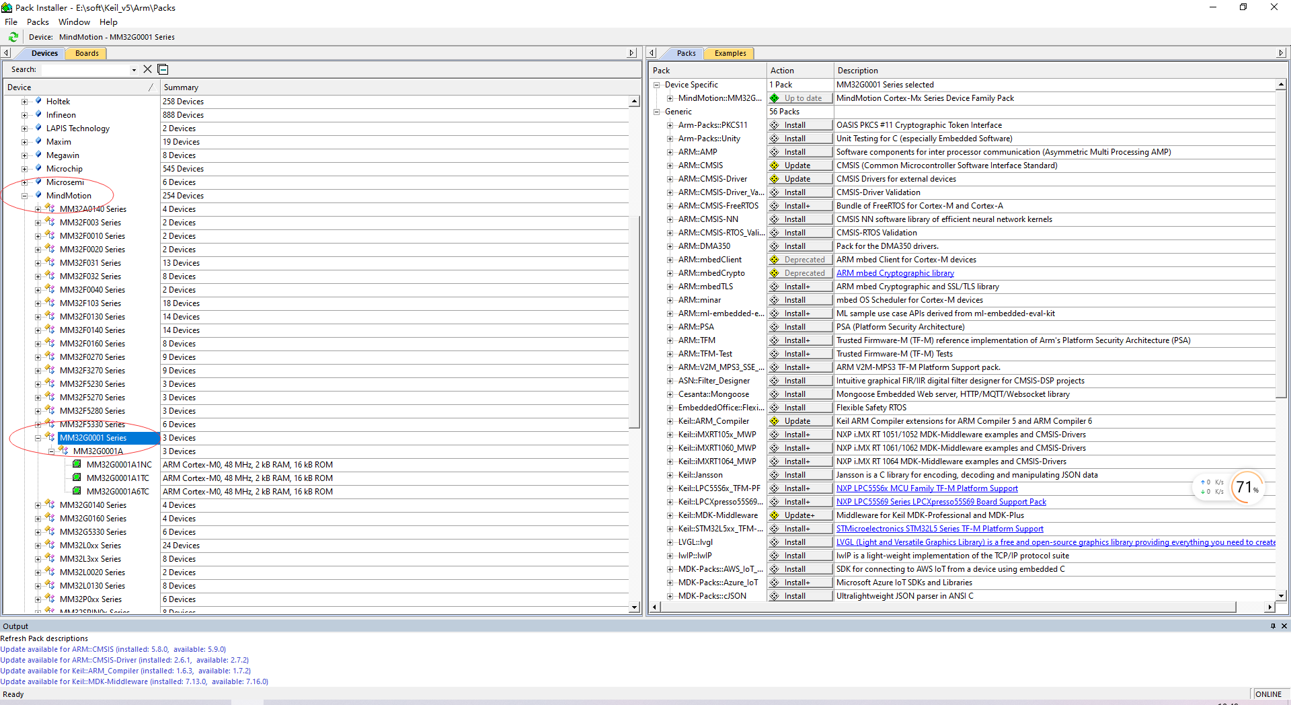Collapse the Generic pack group
The image size is (1291, 705).
coord(657,112)
